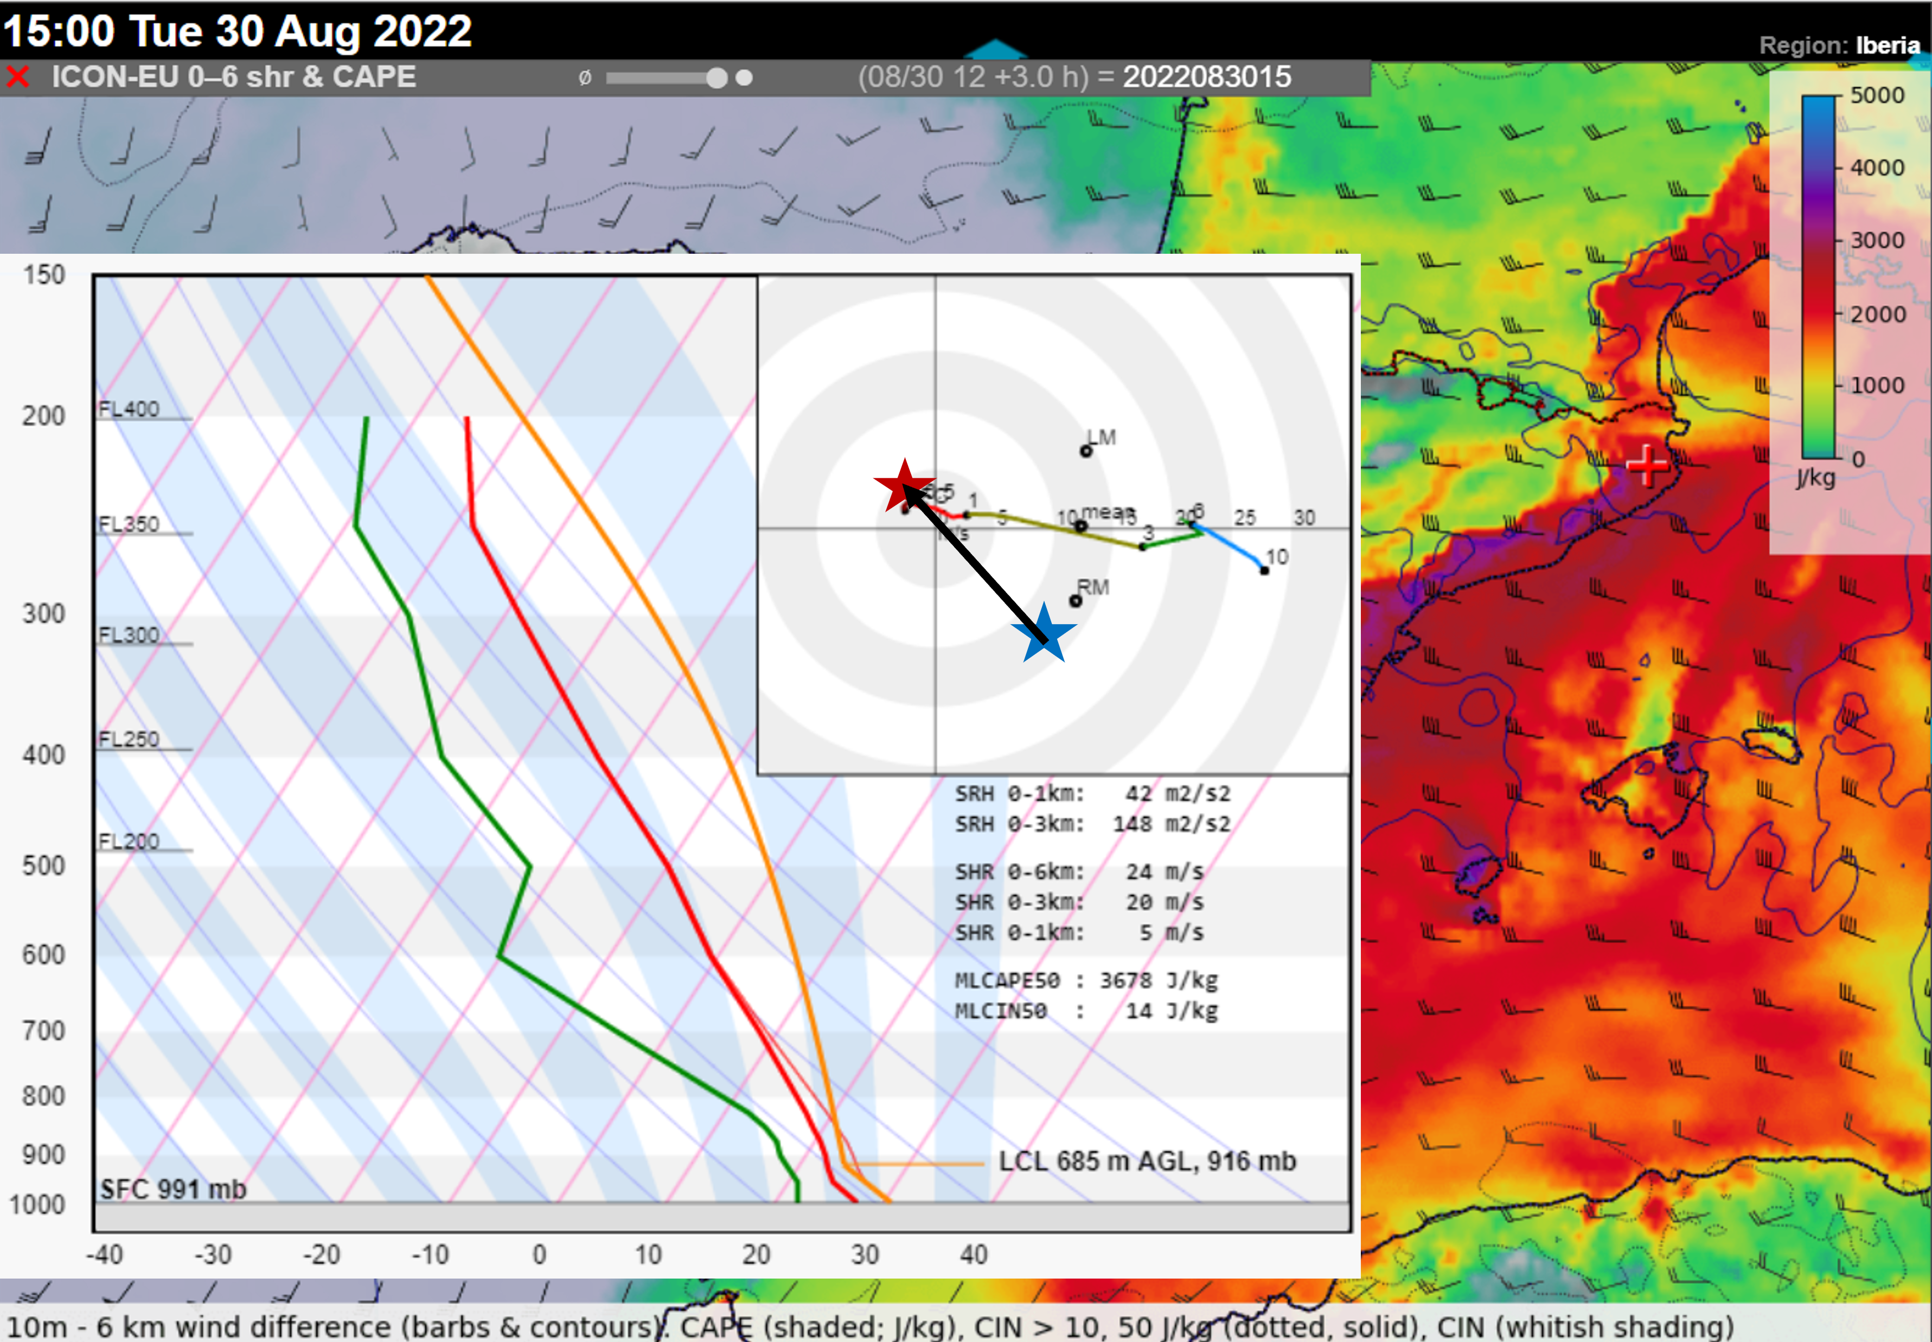1932x1342 pixels.
Task: Click the 150 pressure axis label
Action: (44, 274)
